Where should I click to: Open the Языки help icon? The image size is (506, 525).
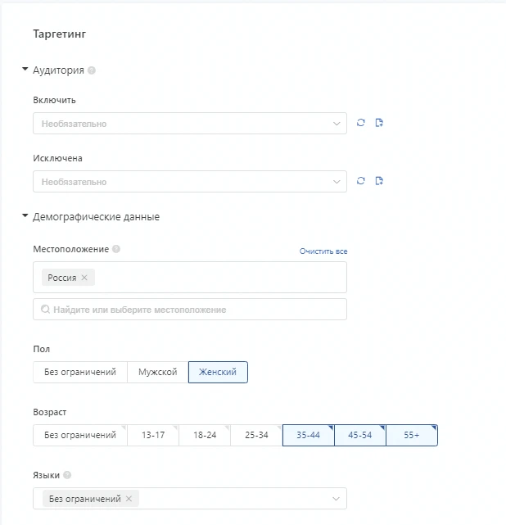click(67, 475)
